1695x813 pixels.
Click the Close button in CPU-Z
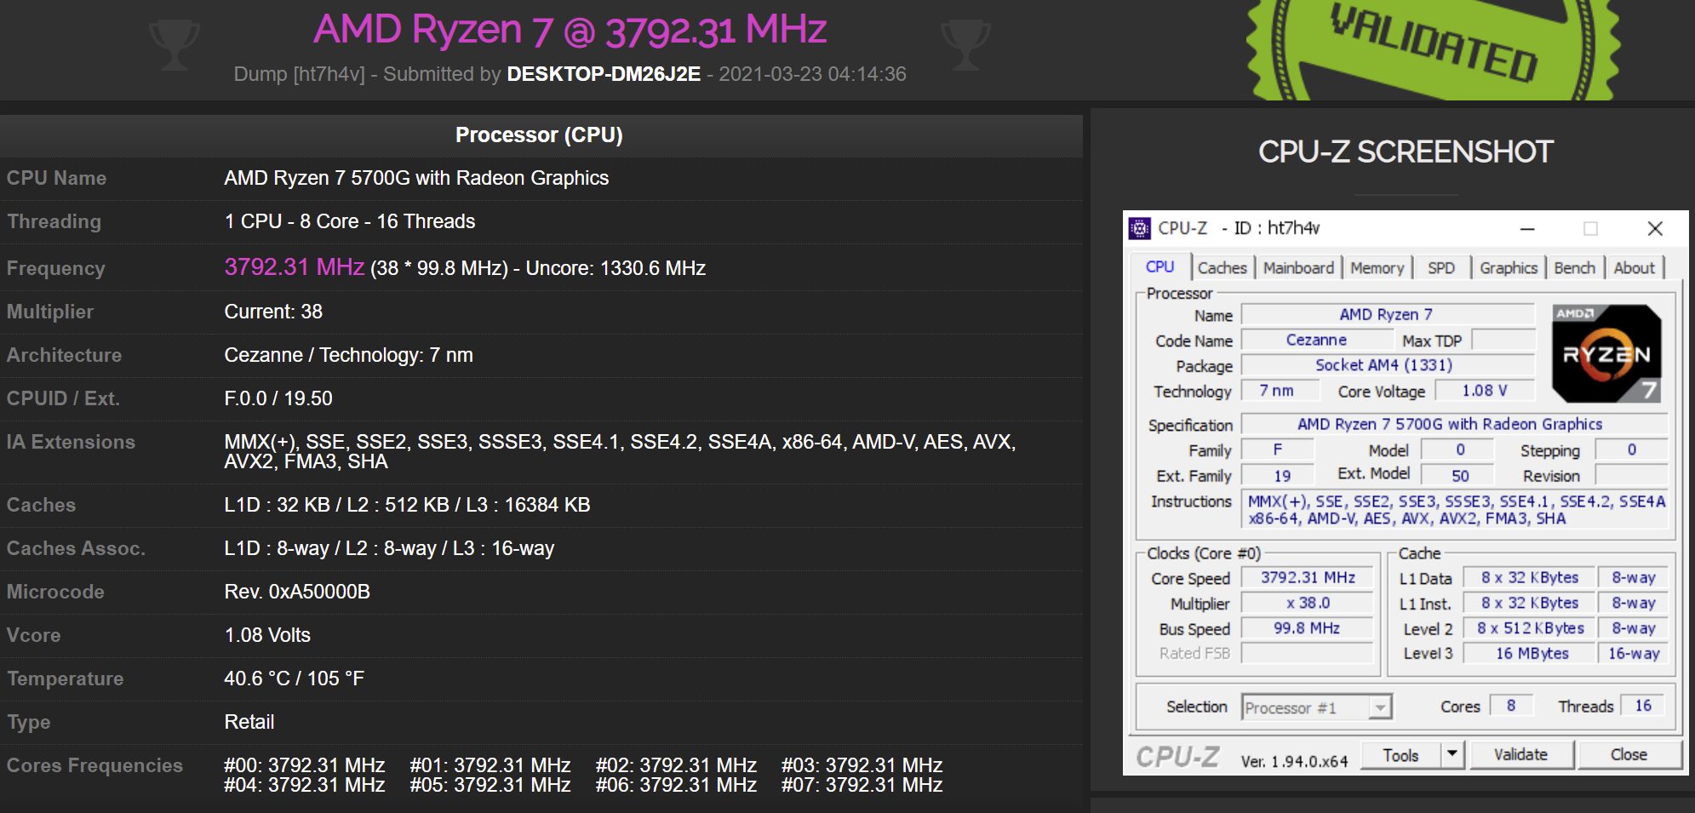[x=1629, y=754]
